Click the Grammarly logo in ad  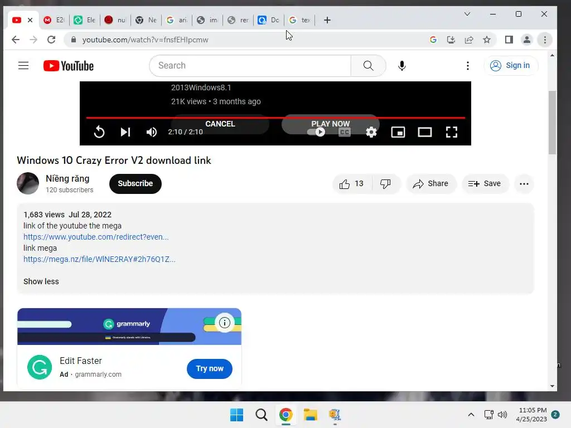[x=40, y=367]
